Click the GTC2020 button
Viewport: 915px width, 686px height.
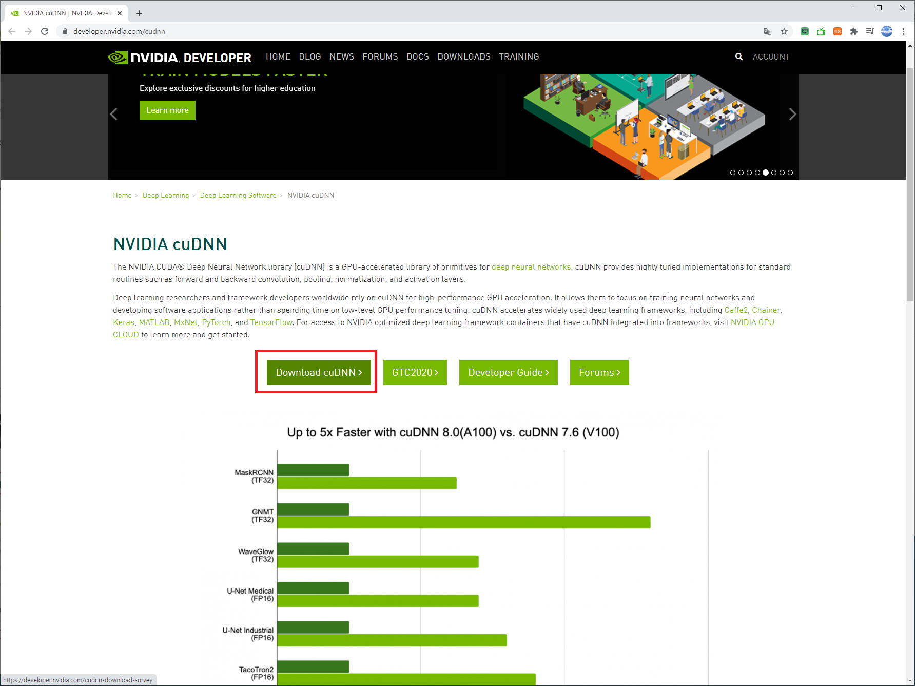pyautogui.click(x=415, y=372)
